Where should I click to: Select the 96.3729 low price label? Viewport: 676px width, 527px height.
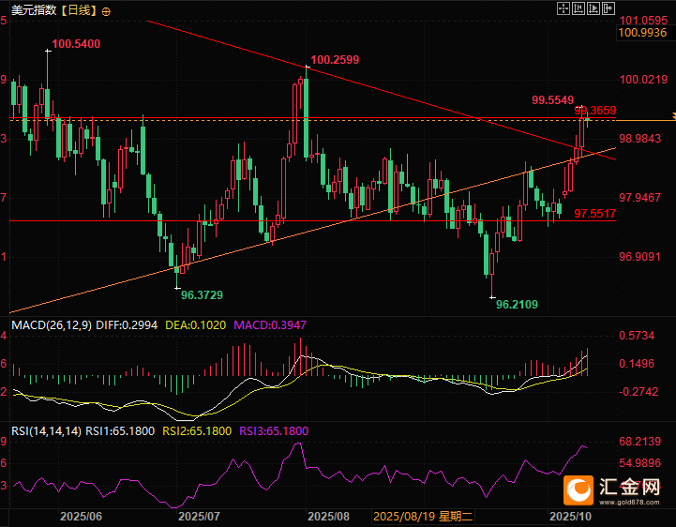(x=202, y=295)
